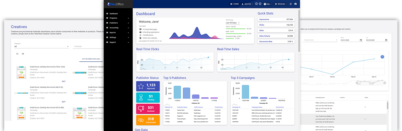Screen dimensions: 402x131
Task: Open thumbnail of the 768 X 1024 creative
Action: (x=22, y=72)
